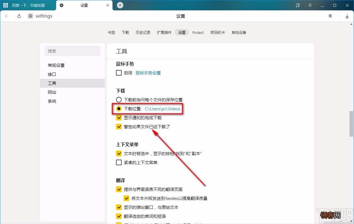Click the Protect badge in the address bar

tap(30, 16)
